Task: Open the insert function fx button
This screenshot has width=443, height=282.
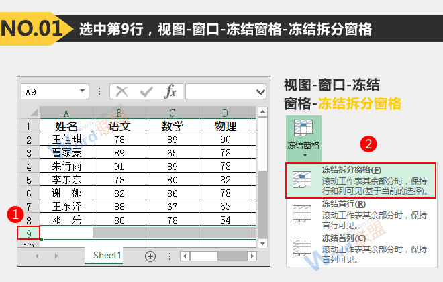Action: click(x=170, y=91)
